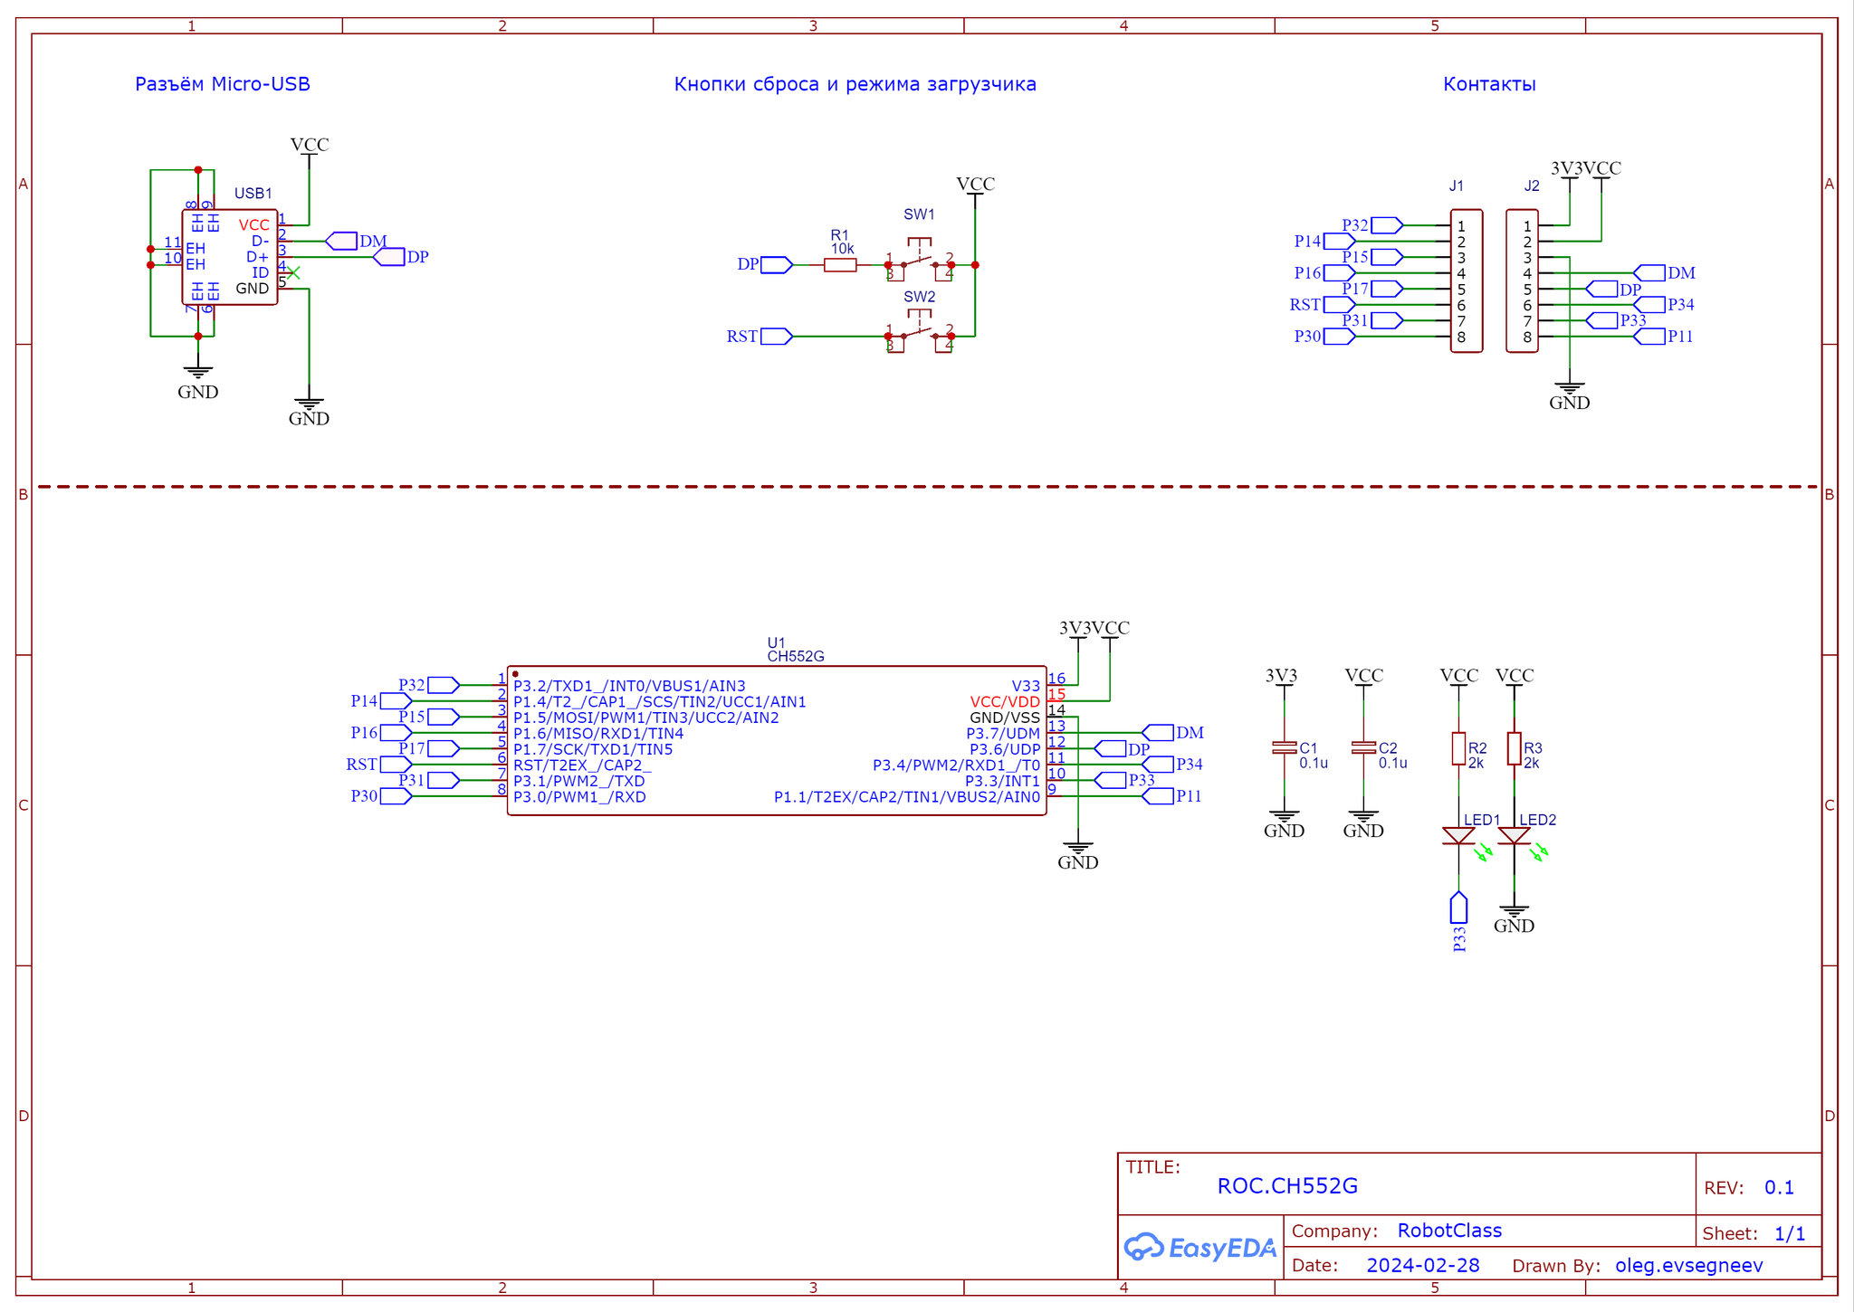This screenshot has width=1854, height=1312.
Task: Select the R2 2k resistor
Action: point(1458,749)
